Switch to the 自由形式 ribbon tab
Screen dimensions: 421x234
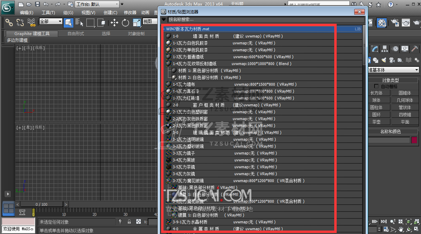(x=76, y=34)
